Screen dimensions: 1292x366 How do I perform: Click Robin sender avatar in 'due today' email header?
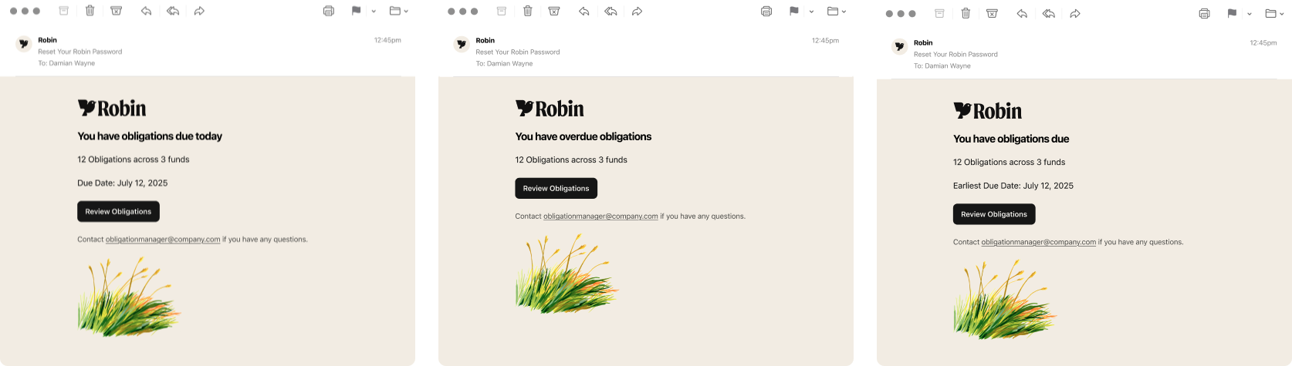(24, 44)
